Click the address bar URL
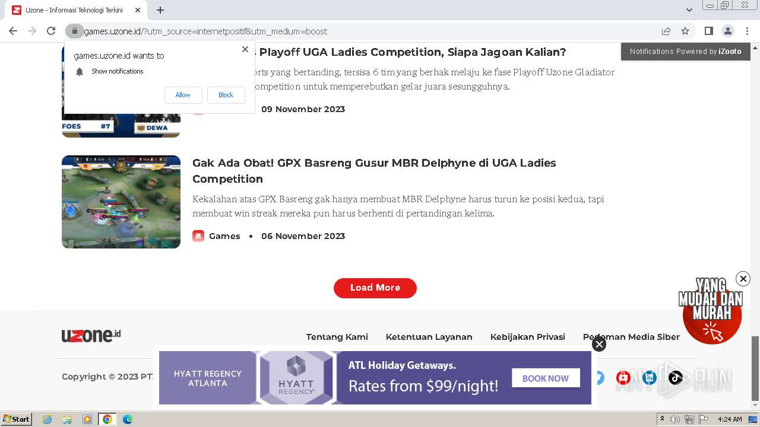The height and width of the screenshot is (427, 760). [x=205, y=31]
